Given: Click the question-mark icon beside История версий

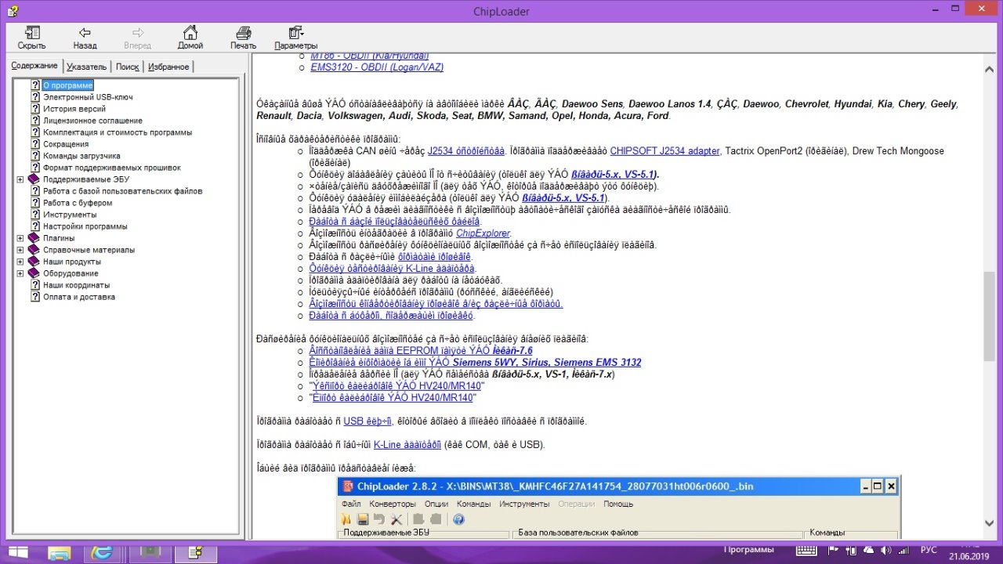Looking at the screenshot, I should point(35,109).
